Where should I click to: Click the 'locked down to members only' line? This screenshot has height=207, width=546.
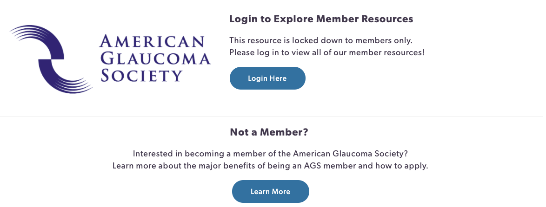pos(321,40)
